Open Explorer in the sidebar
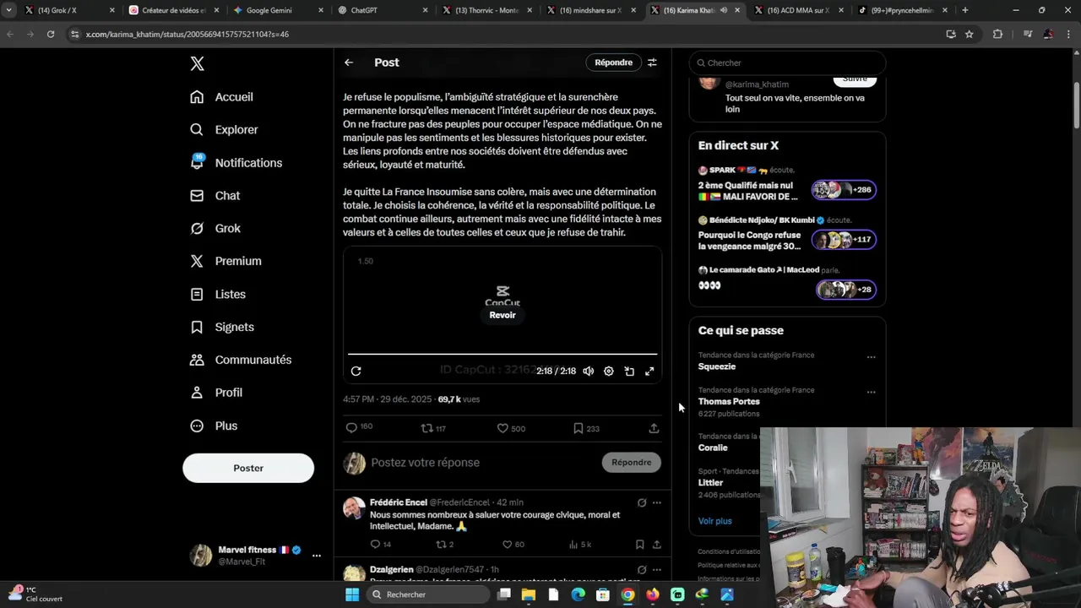 [224, 130]
